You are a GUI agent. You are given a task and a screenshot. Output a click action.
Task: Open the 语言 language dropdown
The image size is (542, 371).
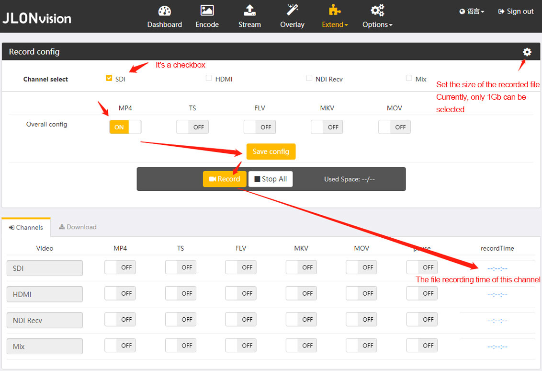pyautogui.click(x=475, y=12)
